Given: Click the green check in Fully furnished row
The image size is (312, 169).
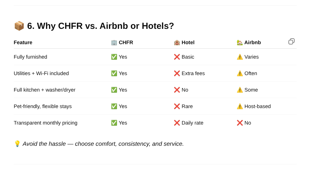Looking at the screenshot, I should click(114, 57).
